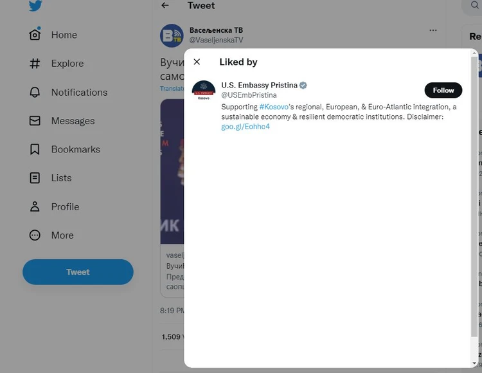Compose a new tweet with Tweet button
The height and width of the screenshot is (373, 482).
(78, 272)
